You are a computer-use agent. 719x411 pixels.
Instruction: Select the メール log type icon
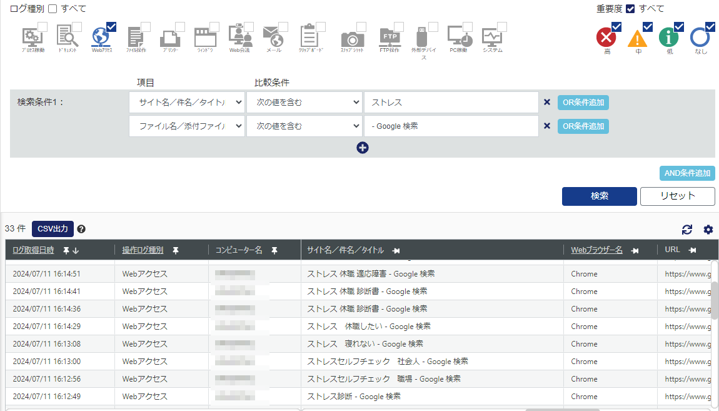[274, 37]
